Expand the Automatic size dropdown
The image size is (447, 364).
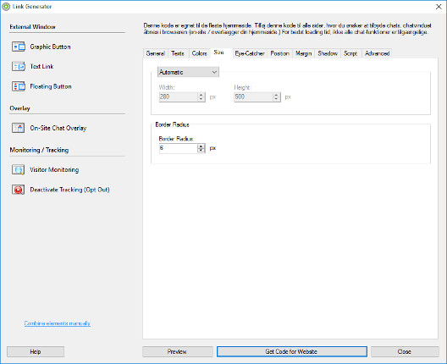coord(188,72)
